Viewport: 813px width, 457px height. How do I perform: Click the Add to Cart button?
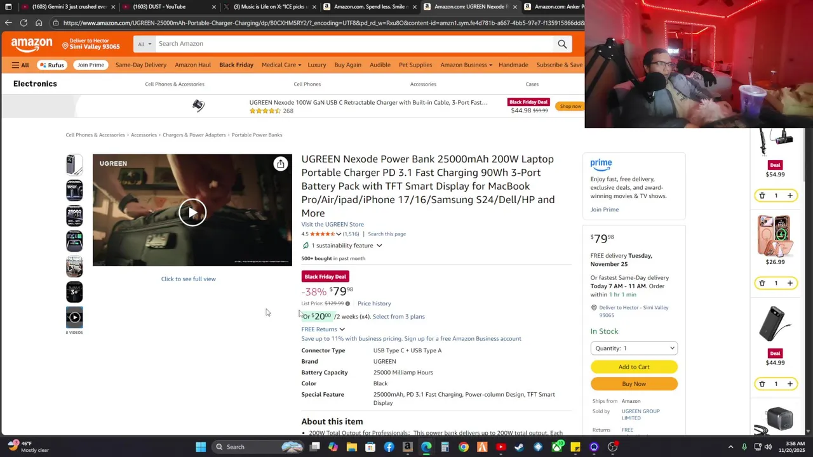tap(634, 367)
